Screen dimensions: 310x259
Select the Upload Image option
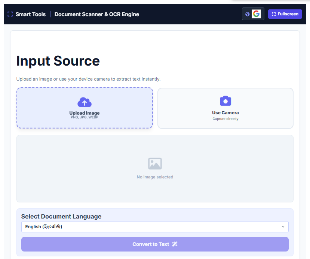pos(85,108)
